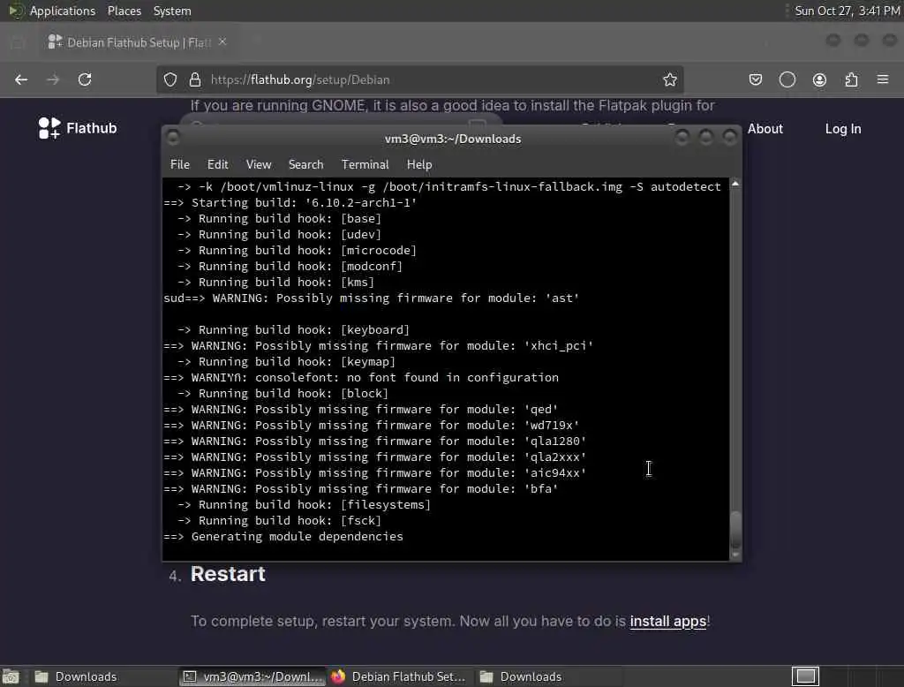Viewport: 904px width, 687px height.
Task: Go back in the Firefox browser
Action: point(21,79)
